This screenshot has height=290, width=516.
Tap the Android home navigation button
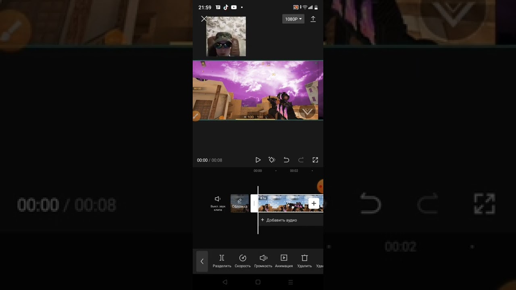258,282
